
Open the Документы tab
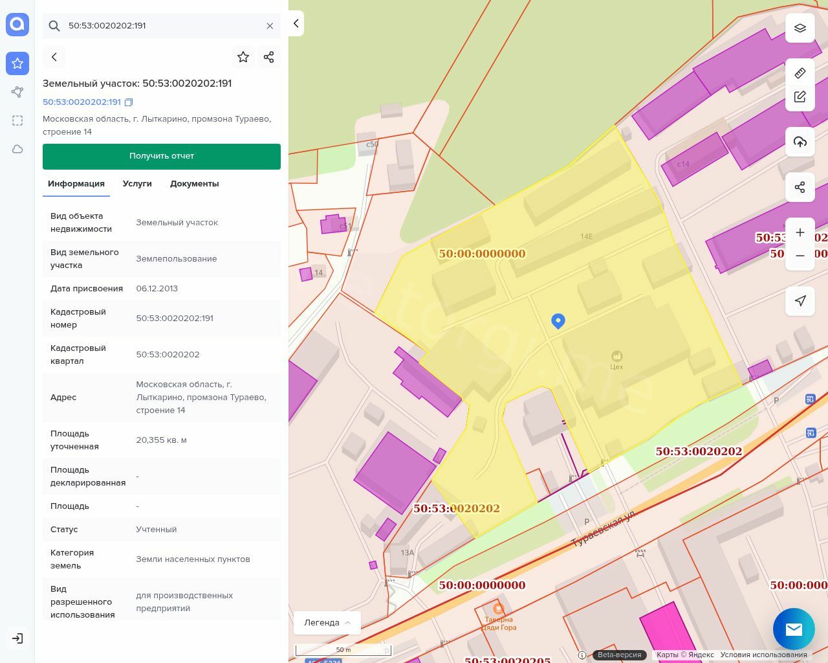pos(194,184)
